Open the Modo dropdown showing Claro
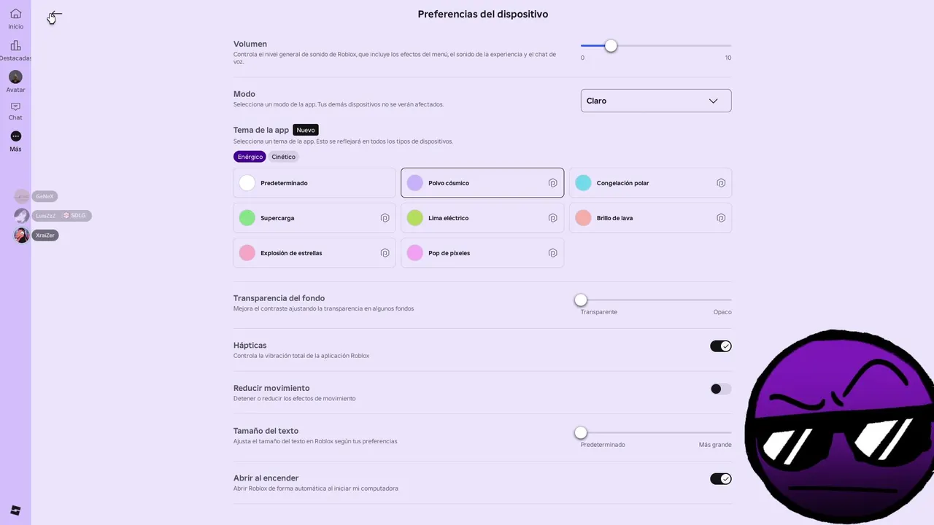 pyautogui.click(x=656, y=101)
